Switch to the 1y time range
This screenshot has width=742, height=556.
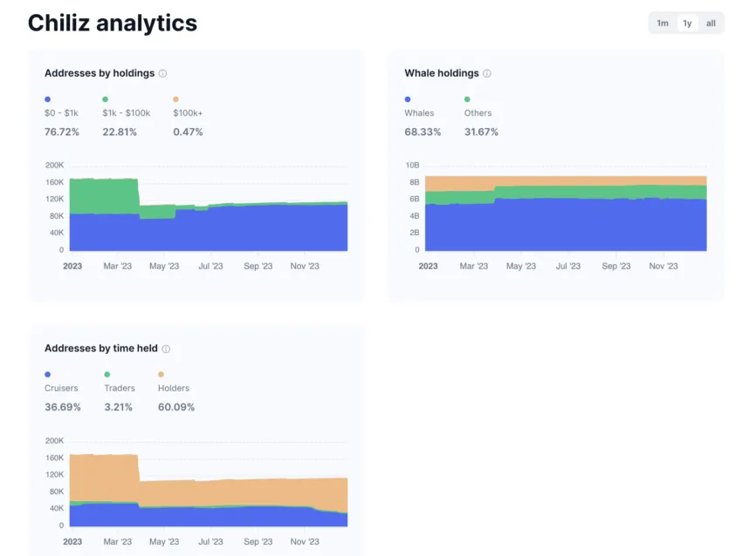[x=688, y=24]
